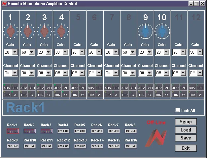The image size is (207, 158).
Task: Click the Load button
Action: click(x=186, y=130)
